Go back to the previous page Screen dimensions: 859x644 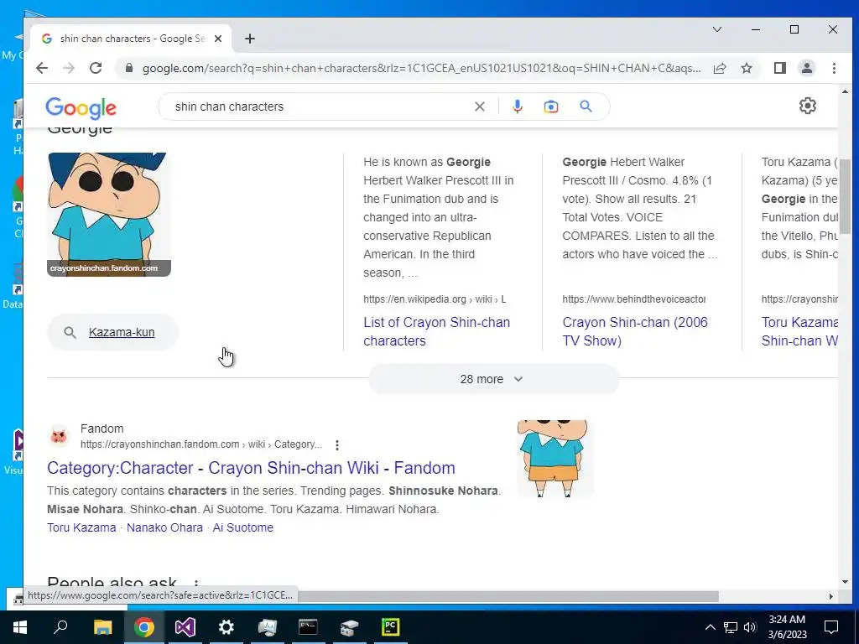tap(42, 68)
